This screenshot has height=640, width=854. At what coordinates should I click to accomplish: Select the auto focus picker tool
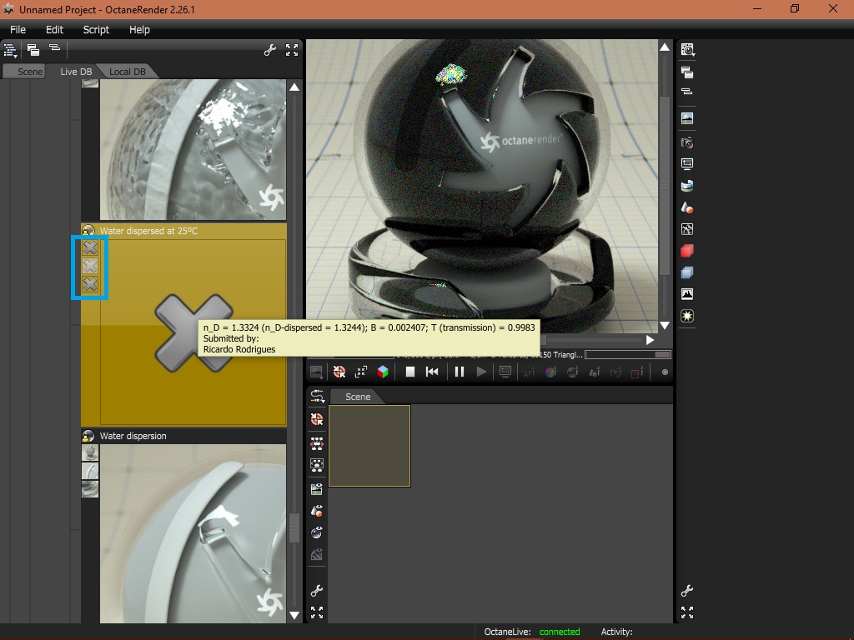coord(529,372)
